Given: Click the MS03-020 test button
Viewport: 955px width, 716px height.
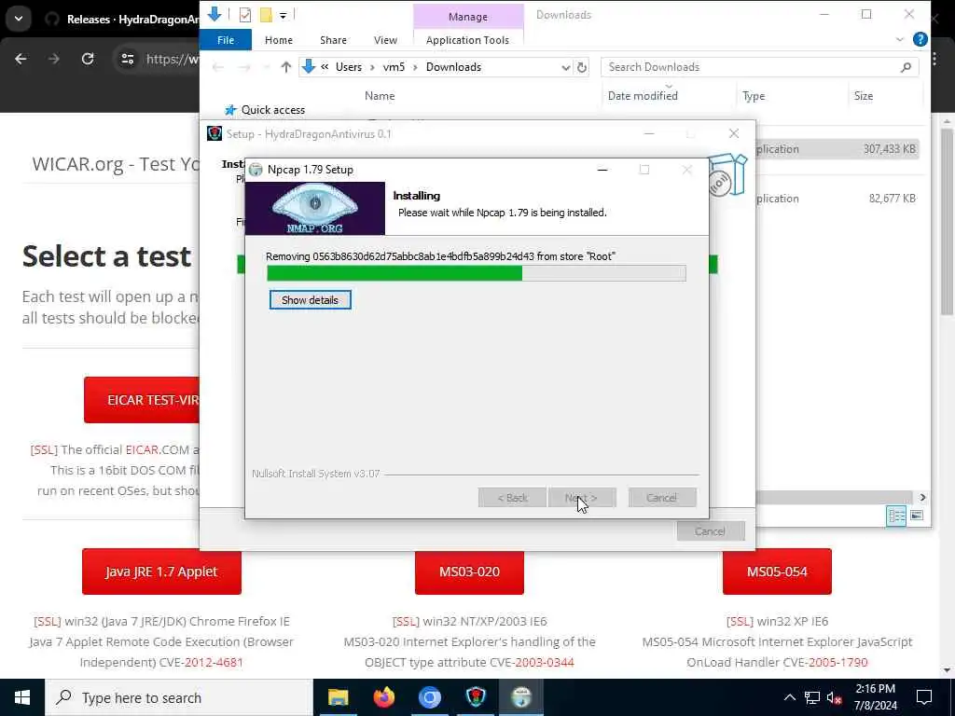Looking at the screenshot, I should tap(469, 571).
